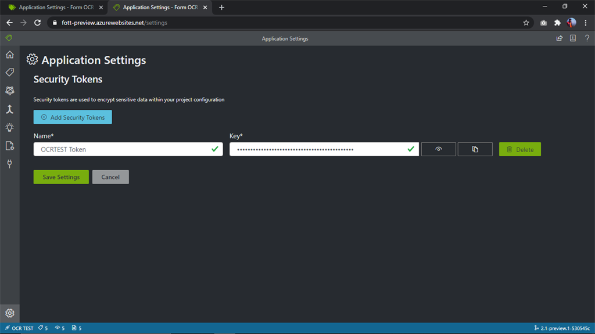Show the security key with eye button
Image resolution: width=595 pixels, height=334 pixels.
point(438,149)
